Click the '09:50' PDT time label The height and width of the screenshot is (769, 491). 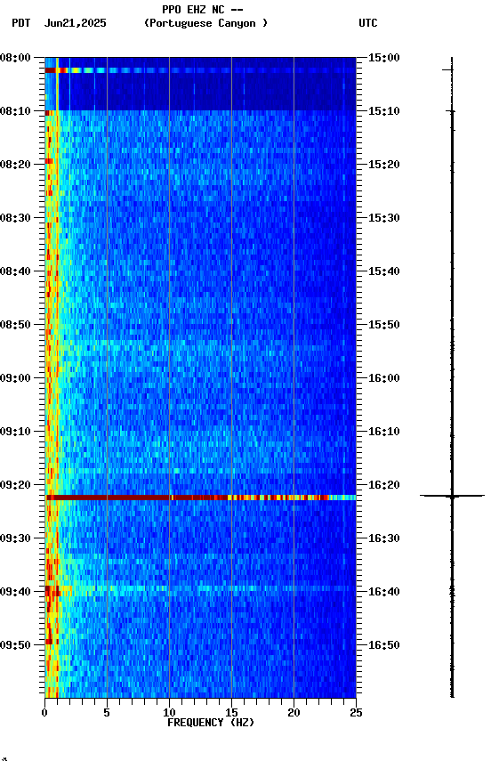[15, 645]
